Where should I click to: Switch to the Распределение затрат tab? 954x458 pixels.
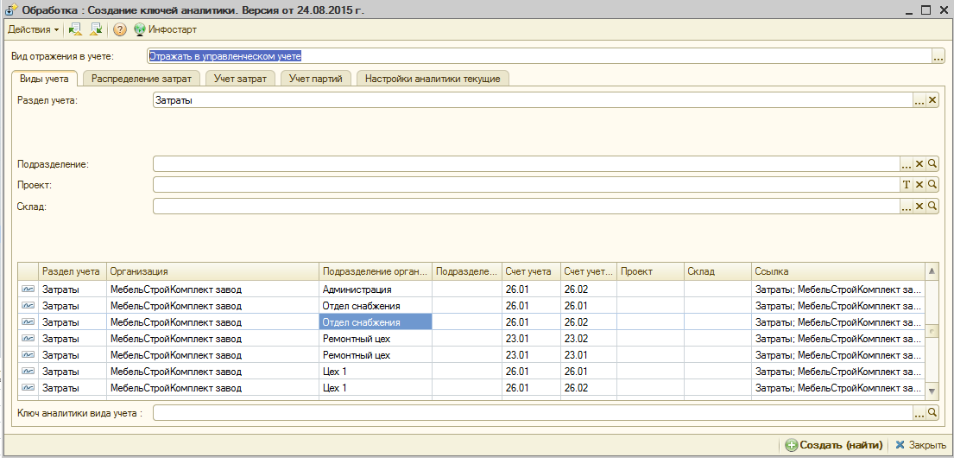pyautogui.click(x=142, y=79)
